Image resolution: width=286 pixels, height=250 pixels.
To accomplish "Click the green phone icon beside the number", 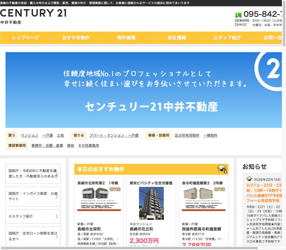I will (238, 15).
